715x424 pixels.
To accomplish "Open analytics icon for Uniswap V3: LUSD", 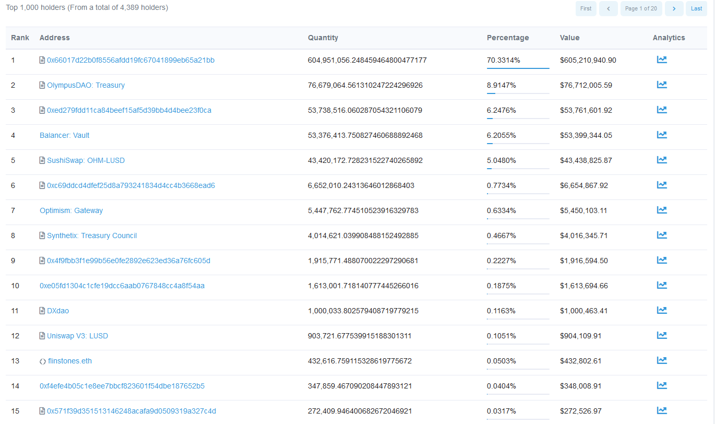I will point(662,335).
